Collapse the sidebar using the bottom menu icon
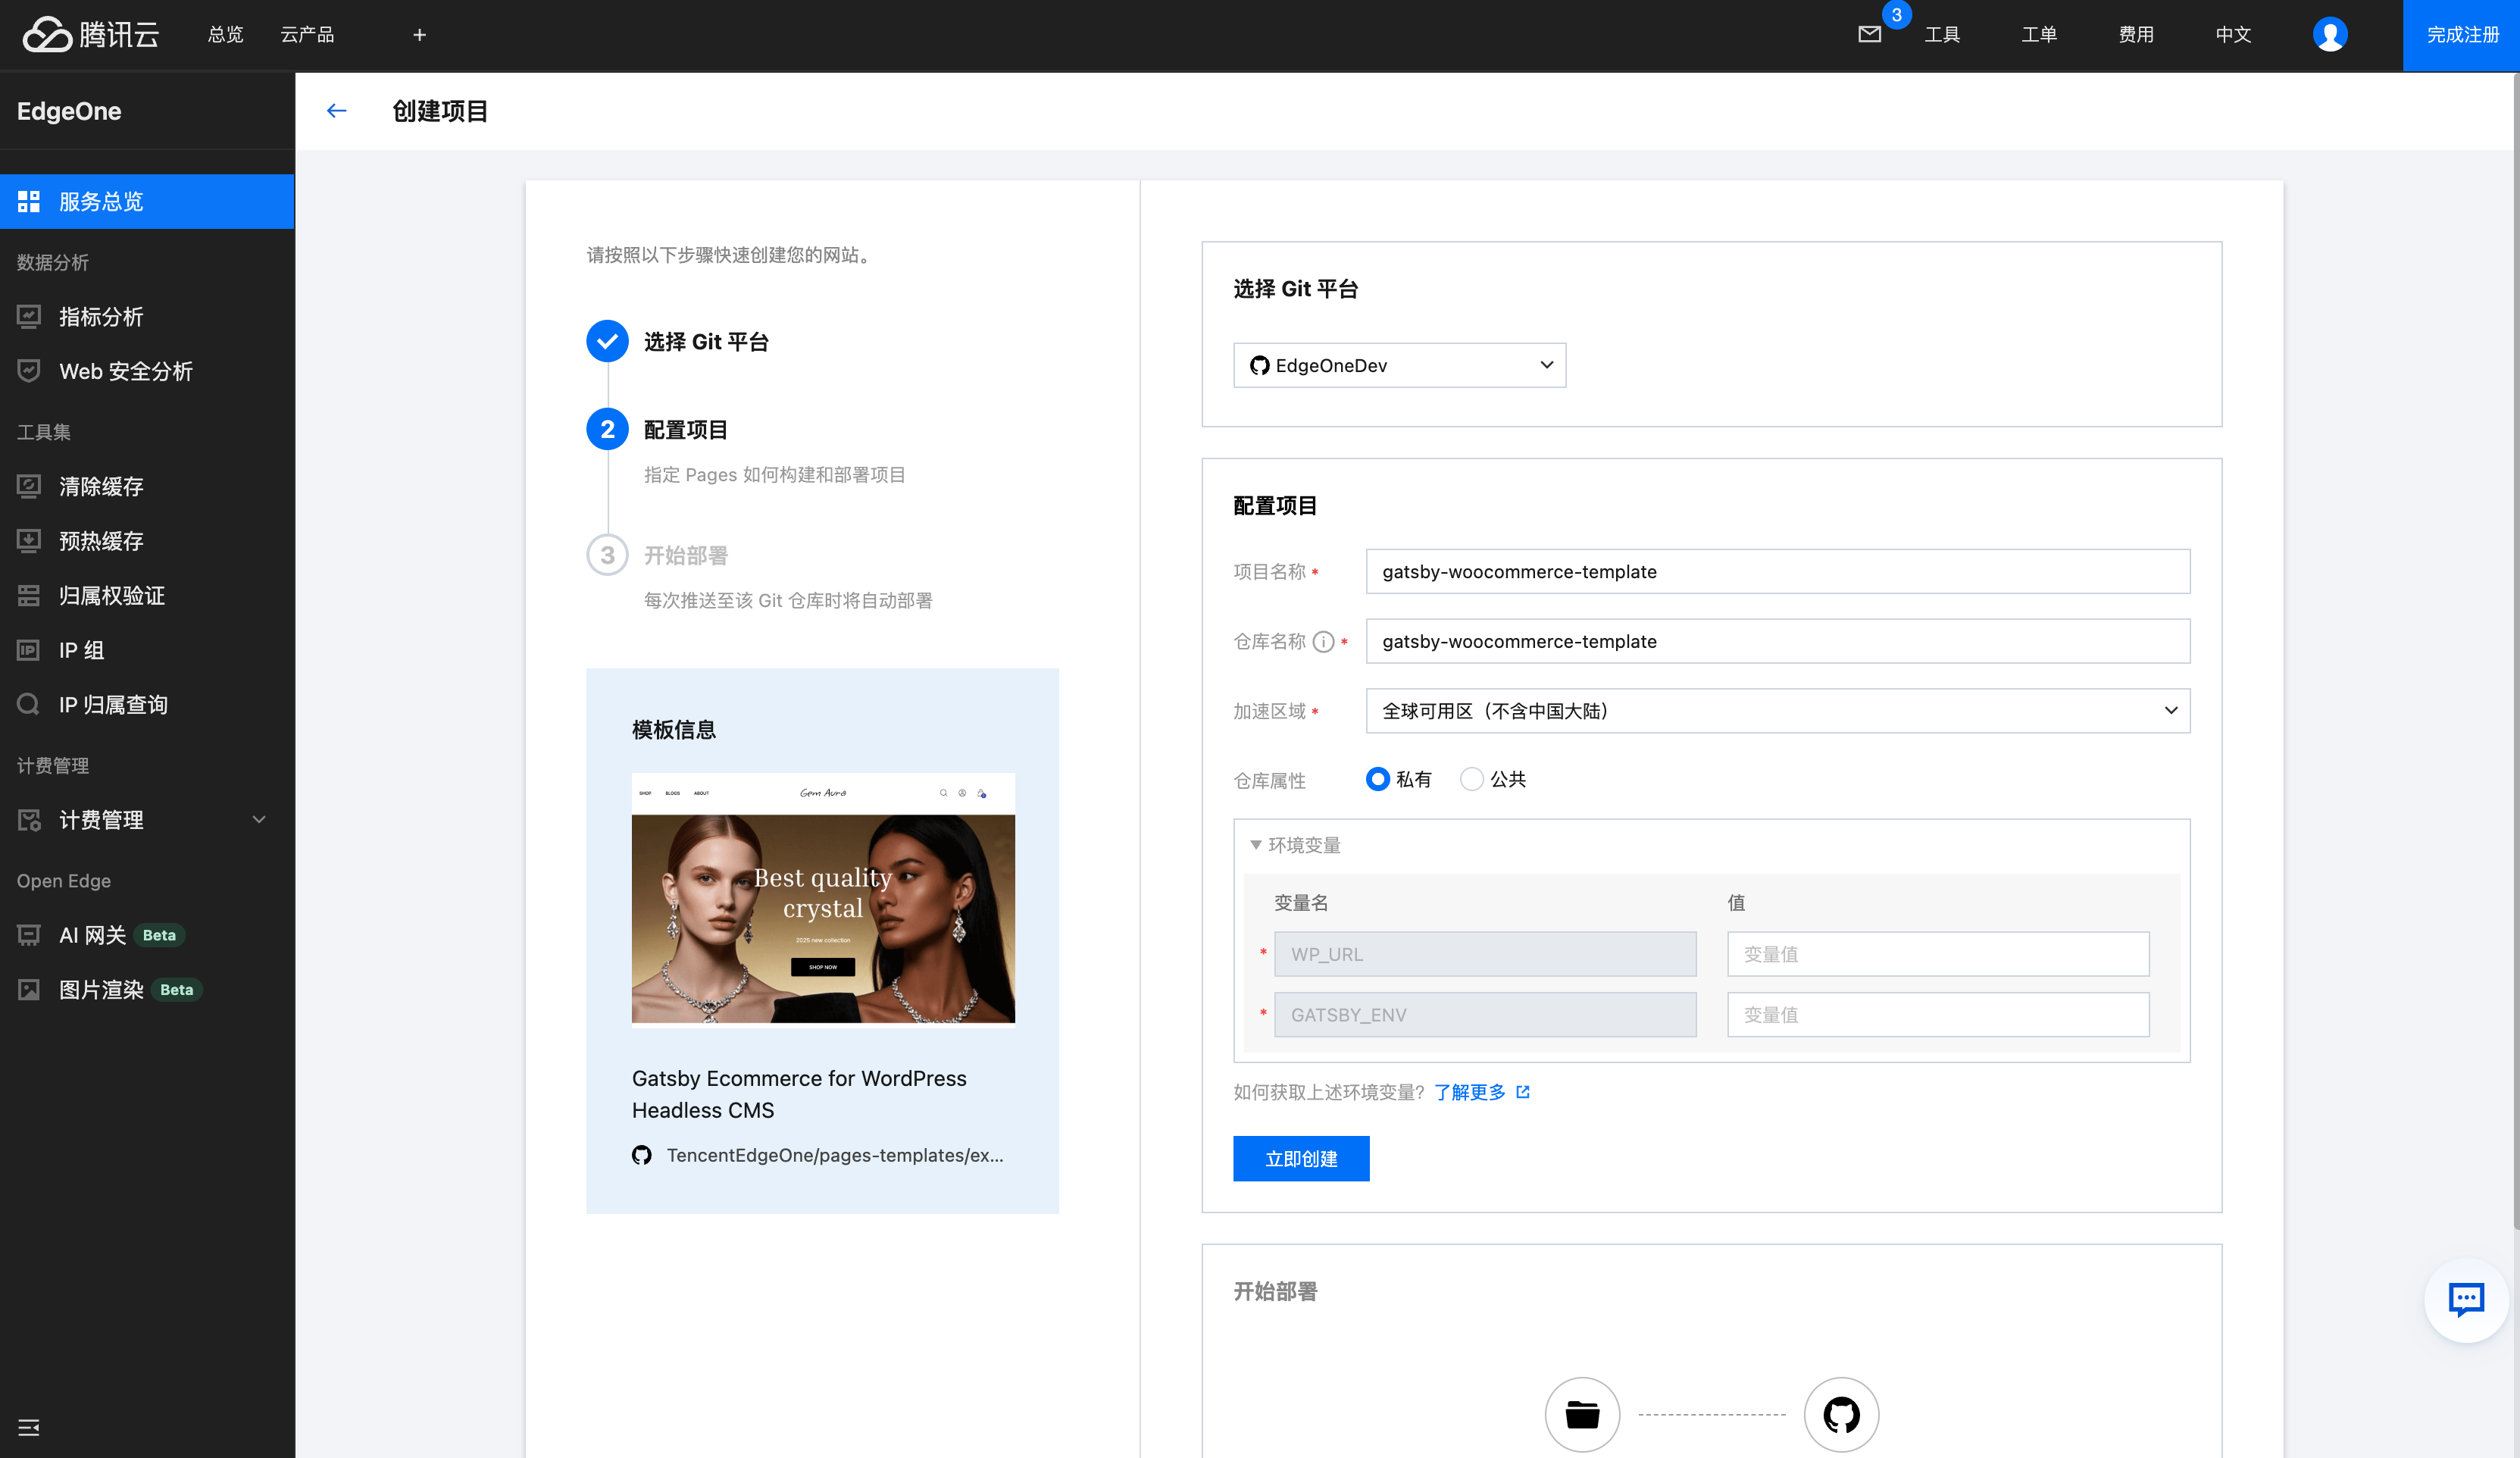Image resolution: width=2520 pixels, height=1458 pixels. 29,1427
